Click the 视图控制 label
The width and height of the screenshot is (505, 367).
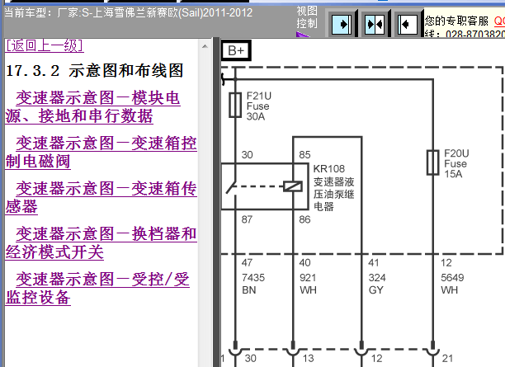pos(307,17)
